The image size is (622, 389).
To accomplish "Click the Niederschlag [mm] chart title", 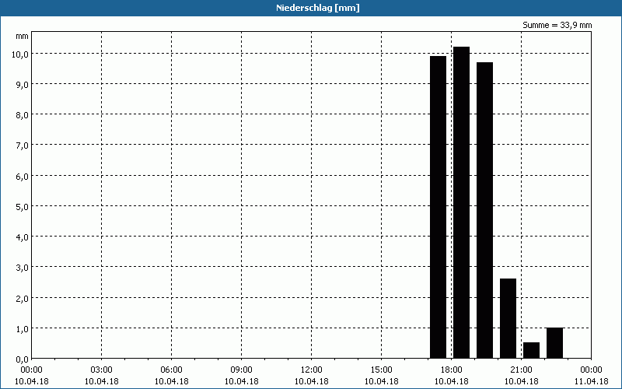I will [x=318, y=8].
